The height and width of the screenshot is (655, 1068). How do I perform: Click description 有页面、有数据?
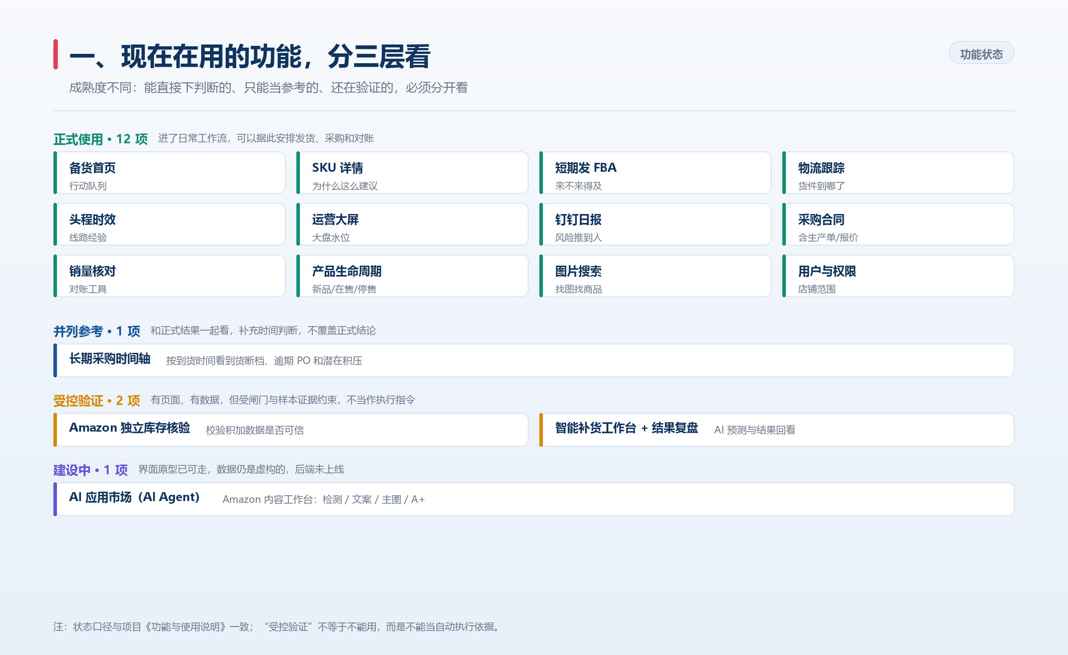(283, 400)
